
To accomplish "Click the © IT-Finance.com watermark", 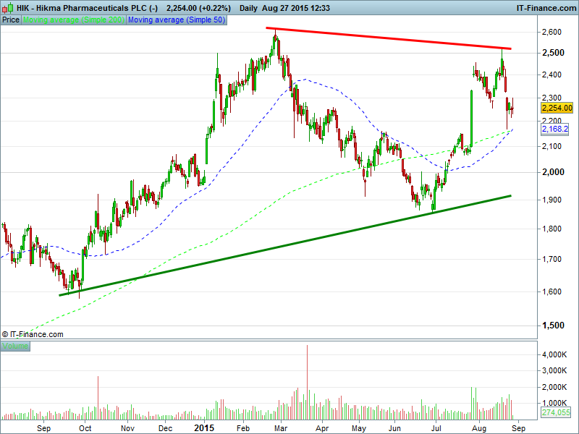I will [x=33, y=334].
